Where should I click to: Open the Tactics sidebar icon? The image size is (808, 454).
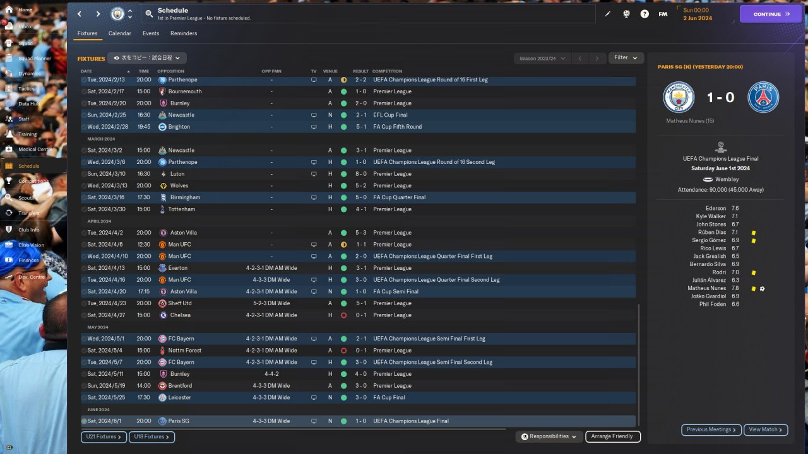(x=9, y=88)
